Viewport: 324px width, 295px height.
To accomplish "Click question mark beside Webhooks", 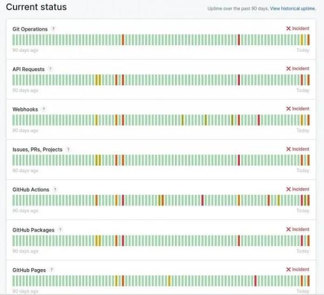I will pyautogui.click(x=44, y=109).
